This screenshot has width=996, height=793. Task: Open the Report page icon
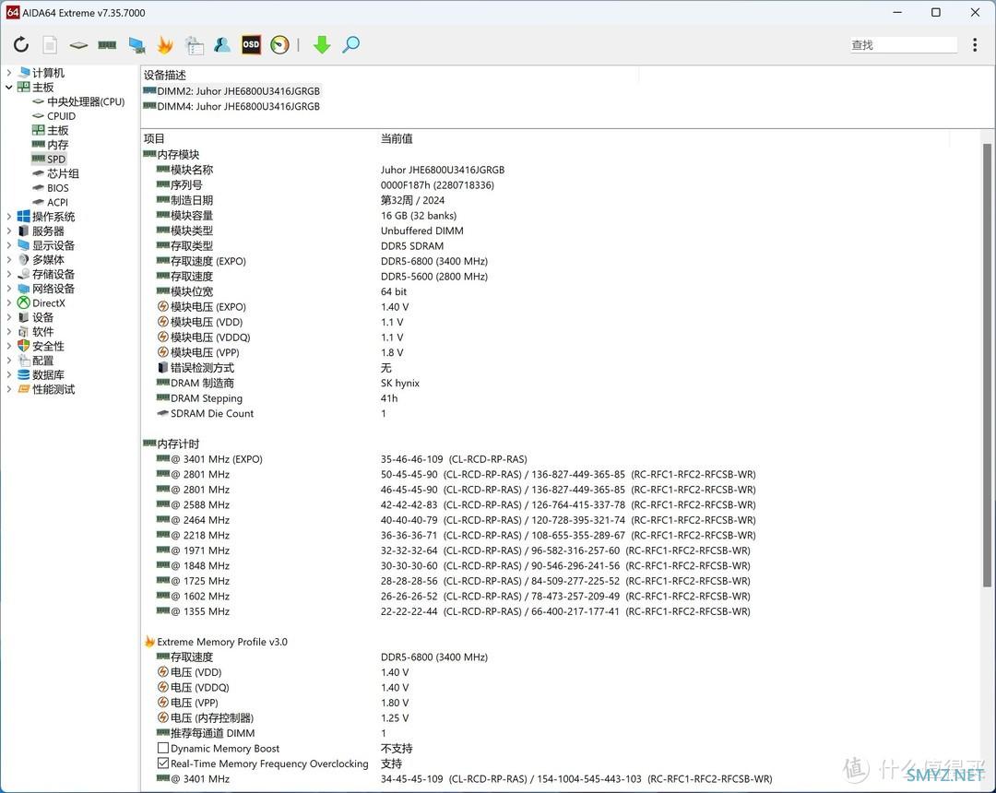pyautogui.click(x=50, y=44)
